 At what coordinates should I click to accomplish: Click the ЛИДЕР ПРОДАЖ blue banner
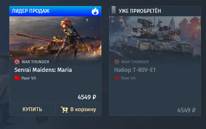(x=55, y=11)
